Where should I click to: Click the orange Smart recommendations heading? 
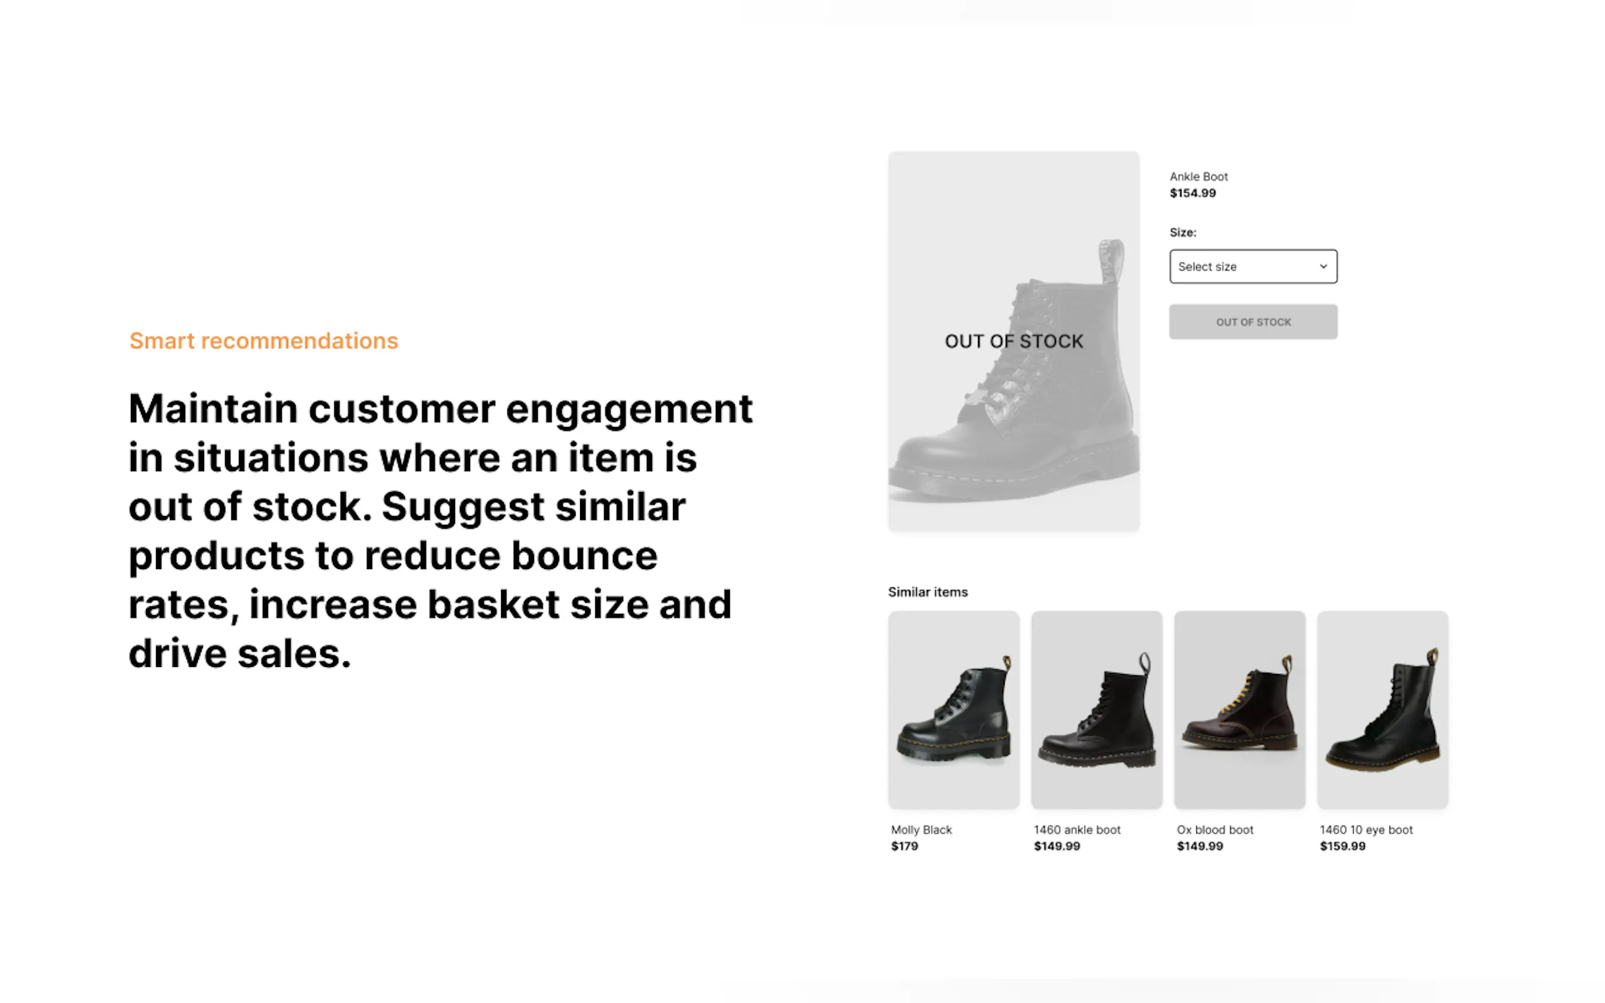coord(263,340)
